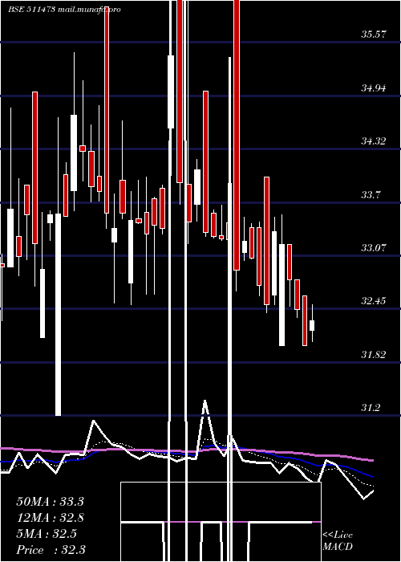The image size is (401, 562).
Task: Click the last white candlestick on the right
Action: [312, 325]
